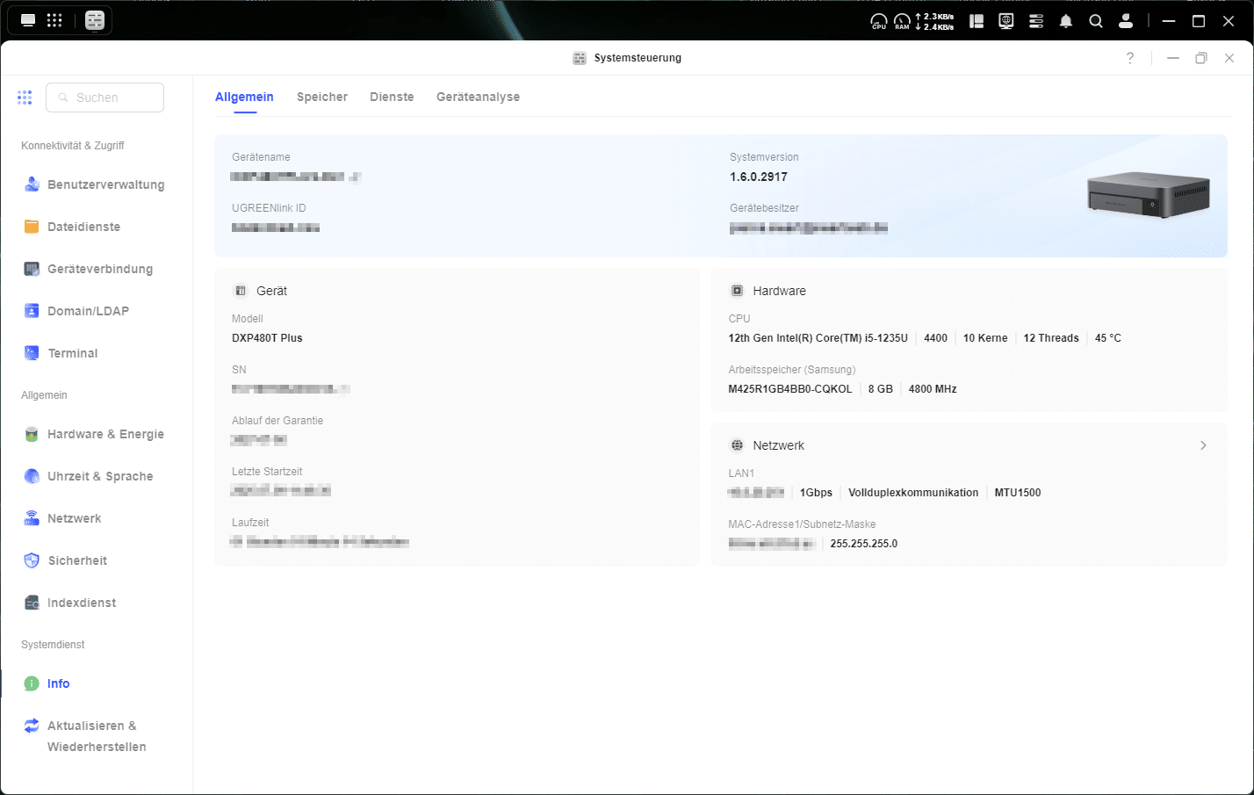This screenshot has width=1254, height=795.
Task: Open the app grid launcher in taskbar
Action: [54, 20]
